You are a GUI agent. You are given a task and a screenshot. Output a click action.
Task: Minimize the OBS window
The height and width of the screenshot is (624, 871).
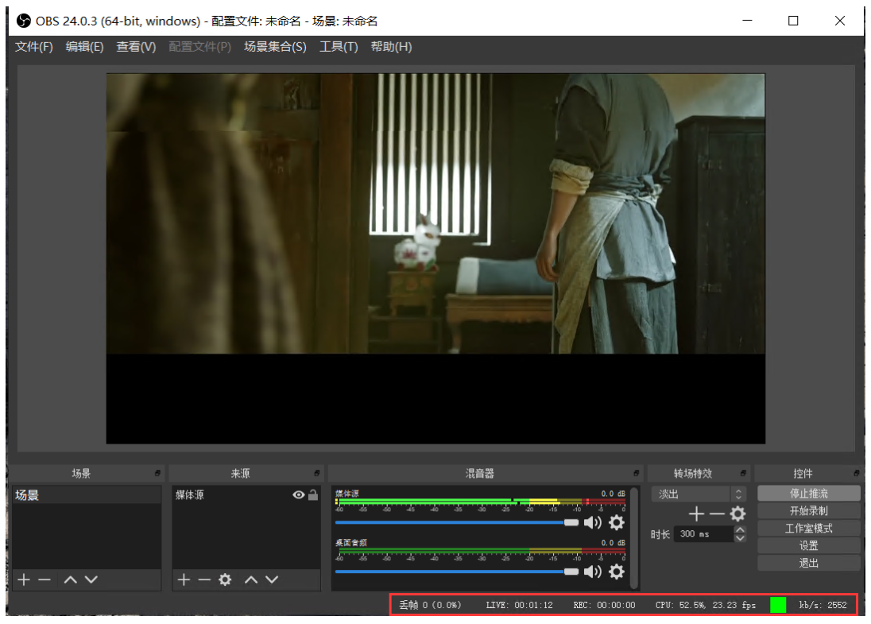(747, 21)
